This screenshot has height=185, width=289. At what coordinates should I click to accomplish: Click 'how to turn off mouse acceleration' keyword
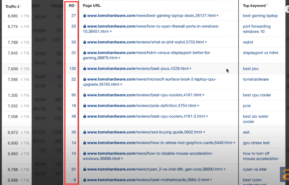260,156
